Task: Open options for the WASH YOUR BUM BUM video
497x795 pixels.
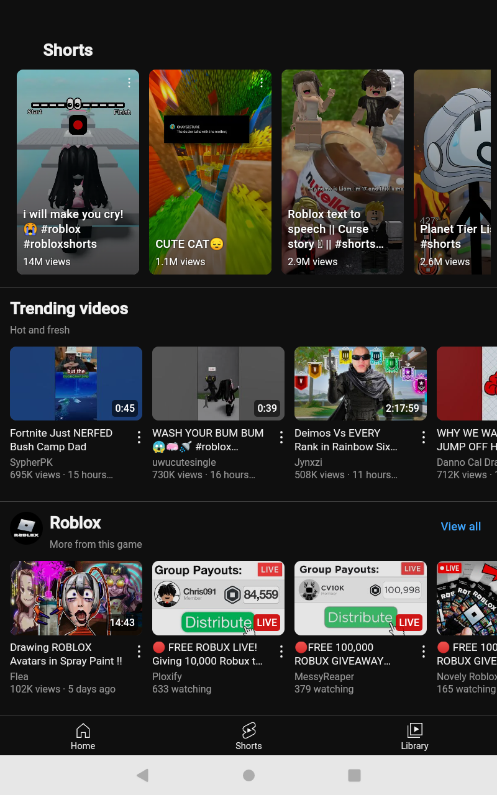Action: point(281,437)
